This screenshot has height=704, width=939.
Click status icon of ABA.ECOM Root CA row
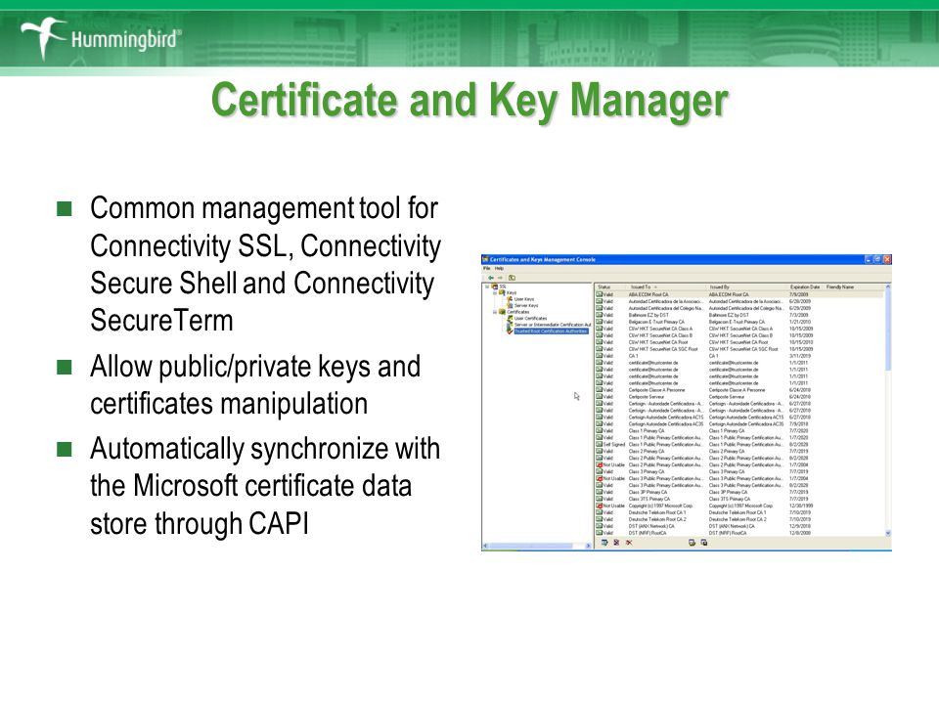point(599,294)
